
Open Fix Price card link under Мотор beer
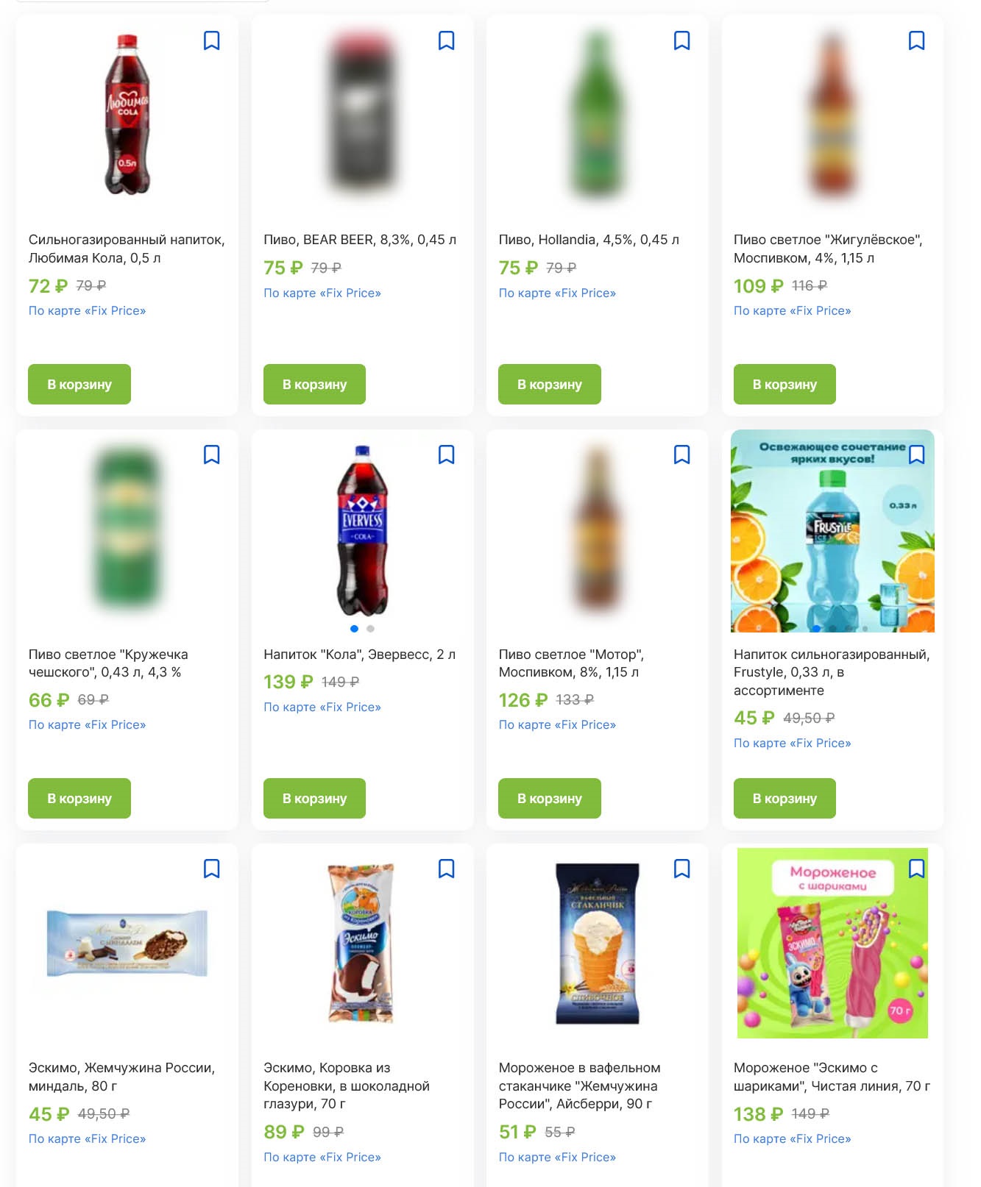click(x=557, y=724)
